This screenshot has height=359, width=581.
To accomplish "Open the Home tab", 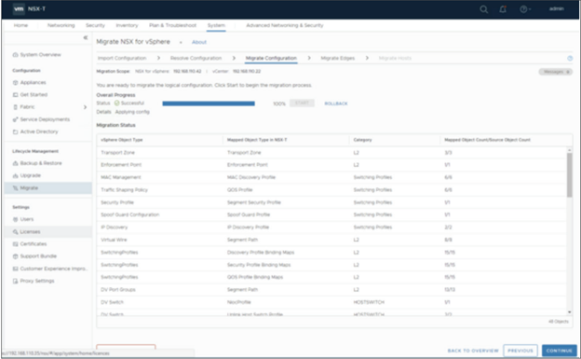I will (x=20, y=25).
